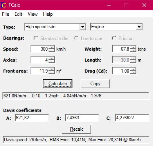Close the FCalc window
Image resolution: width=153 pixels, height=146 pixels.
[x=144, y=5]
